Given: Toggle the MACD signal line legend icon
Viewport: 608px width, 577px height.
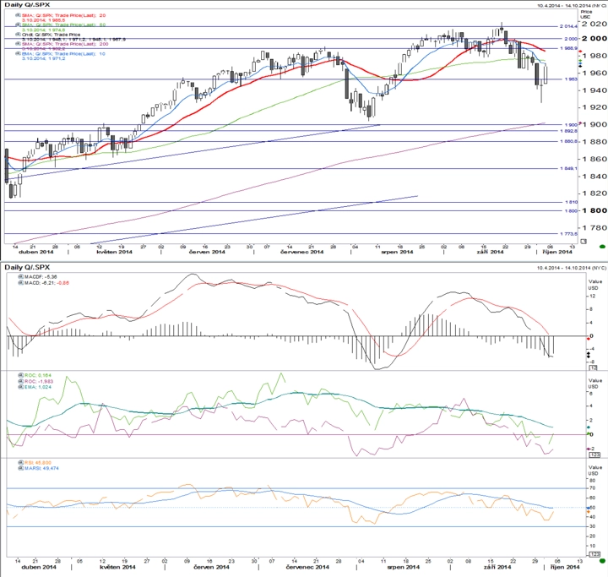Looking at the screenshot, I should tap(20, 283).
